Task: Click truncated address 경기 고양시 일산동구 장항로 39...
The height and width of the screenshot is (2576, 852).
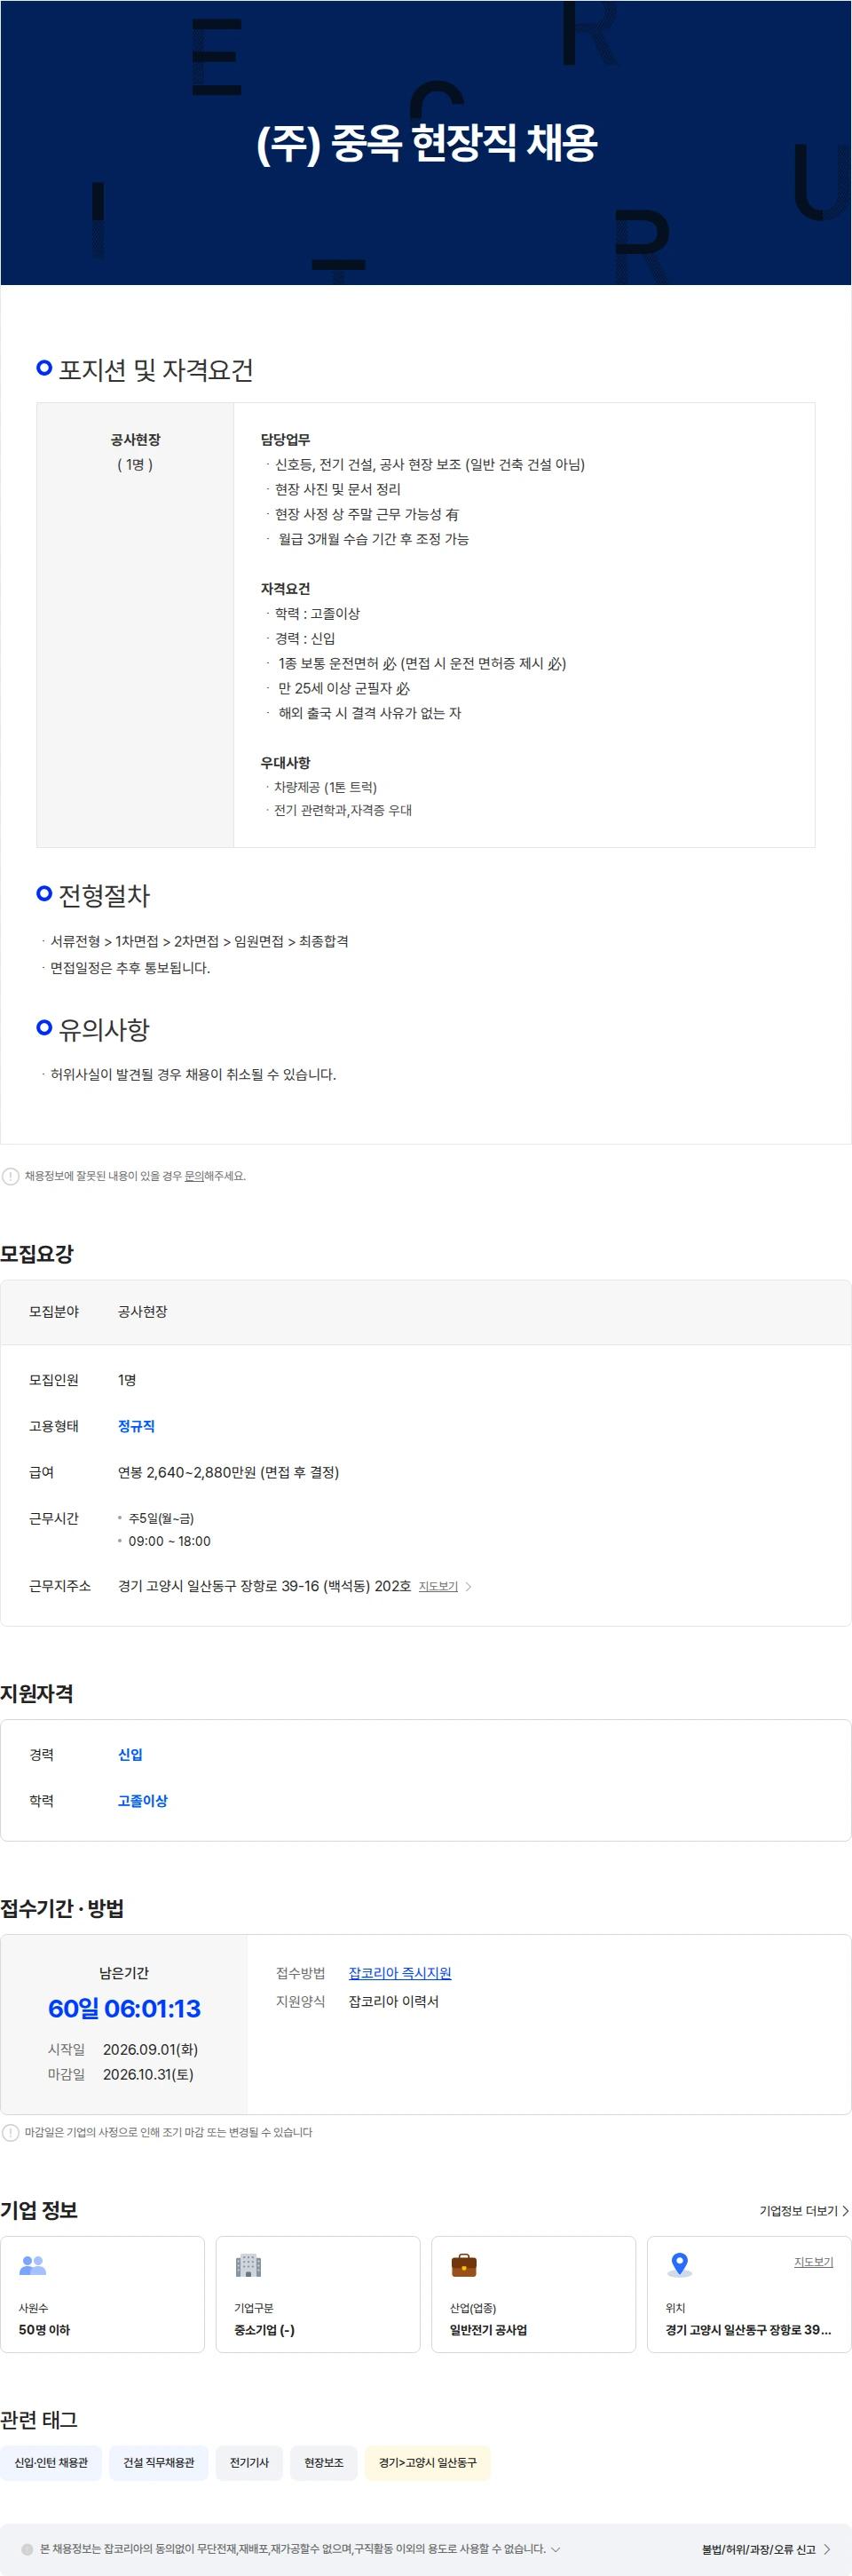Action: (749, 2329)
